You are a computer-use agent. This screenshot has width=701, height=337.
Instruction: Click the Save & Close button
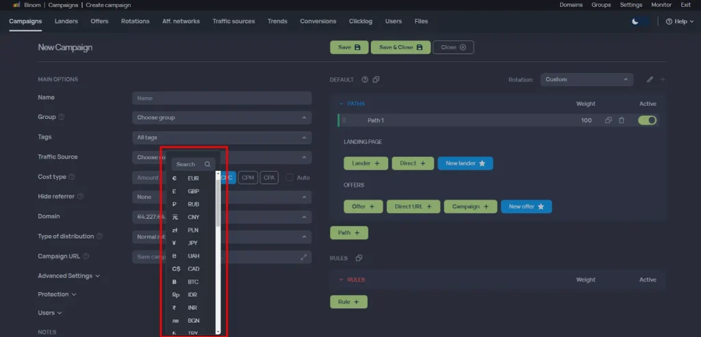[400, 47]
